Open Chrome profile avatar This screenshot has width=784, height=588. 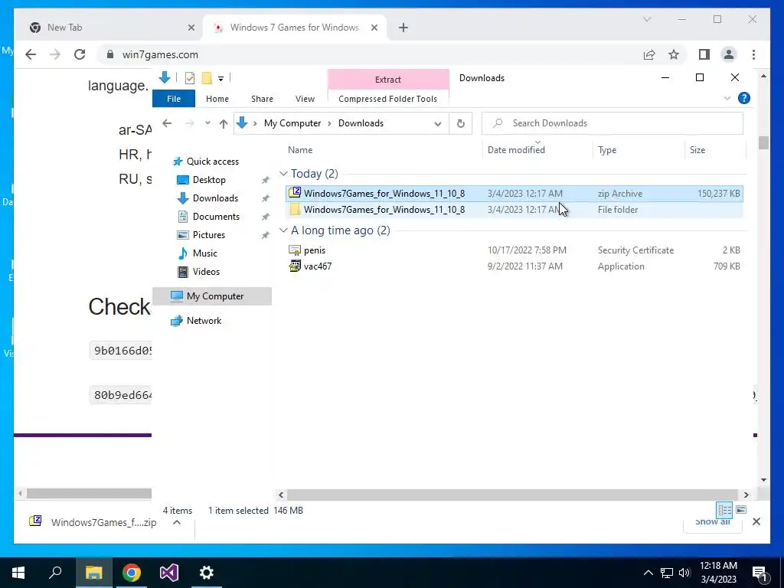(x=729, y=54)
